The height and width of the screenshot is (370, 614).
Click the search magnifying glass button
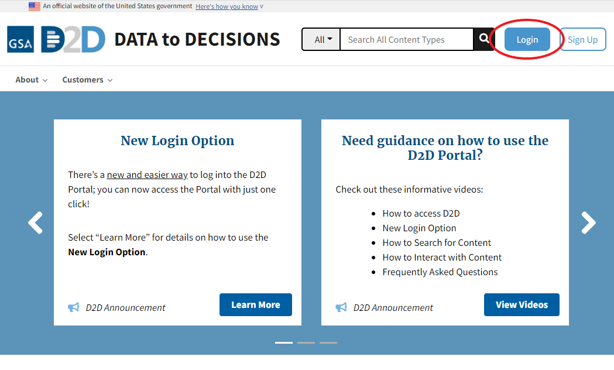tap(484, 39)
